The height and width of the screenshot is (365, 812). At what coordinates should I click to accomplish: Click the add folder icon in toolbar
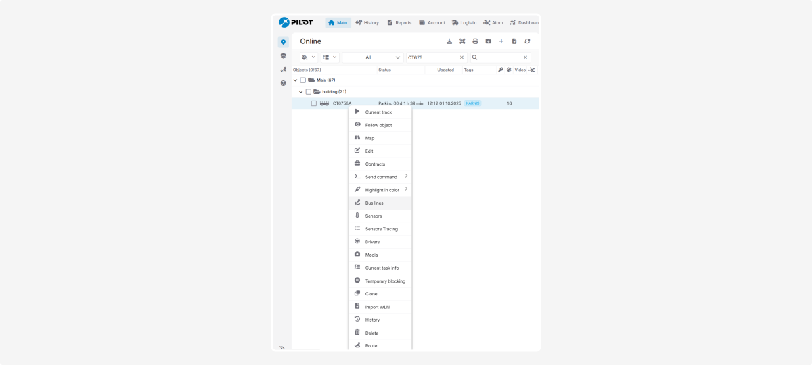click(x=489, y=41)
